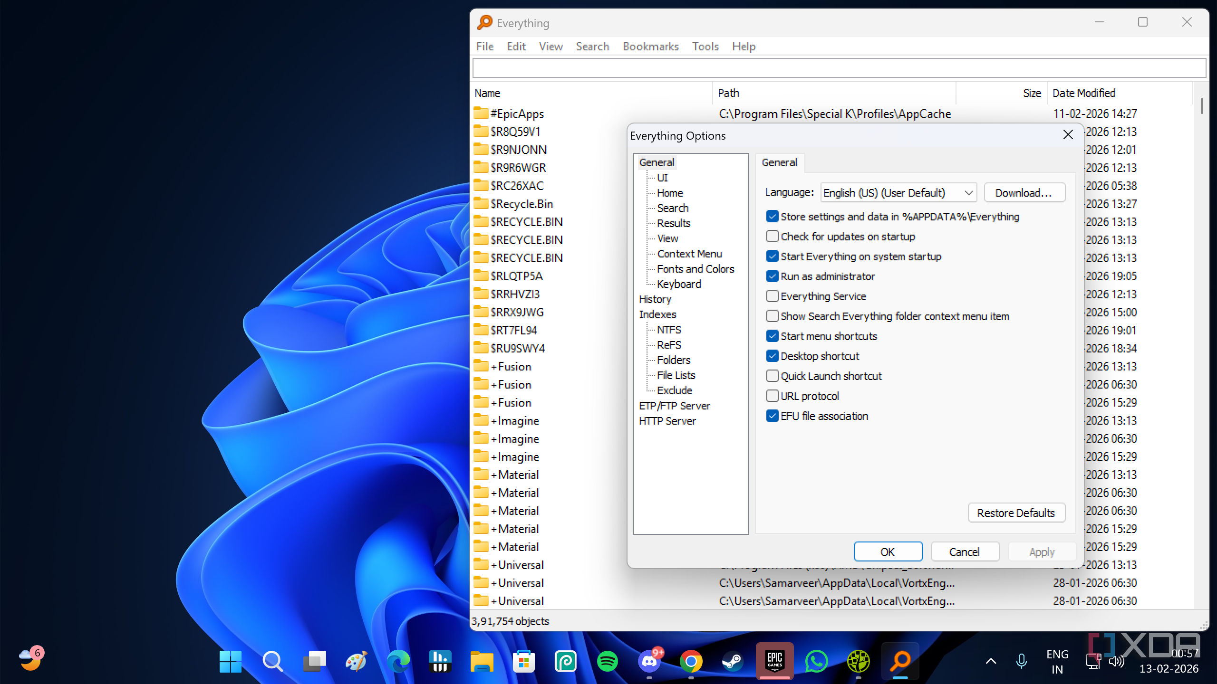Screen dimensions: 1217x684
Task: Open Spotify from the taskbar
Action: pyautogui.click(x=607, y=661)
